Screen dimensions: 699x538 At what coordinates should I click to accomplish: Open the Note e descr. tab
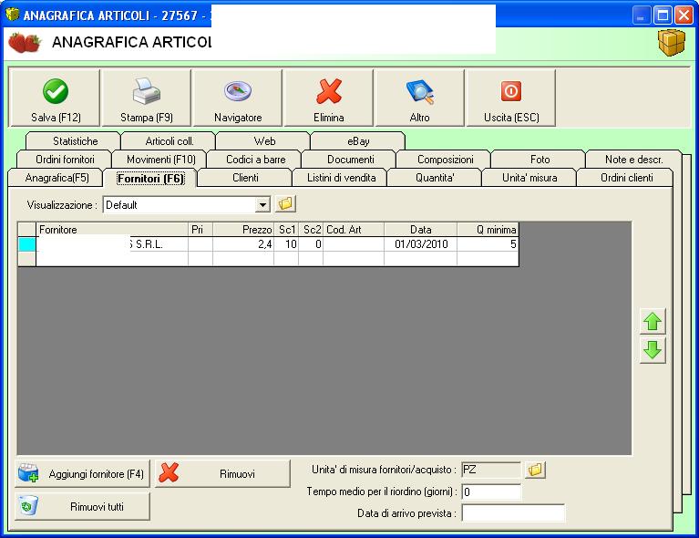634,160
